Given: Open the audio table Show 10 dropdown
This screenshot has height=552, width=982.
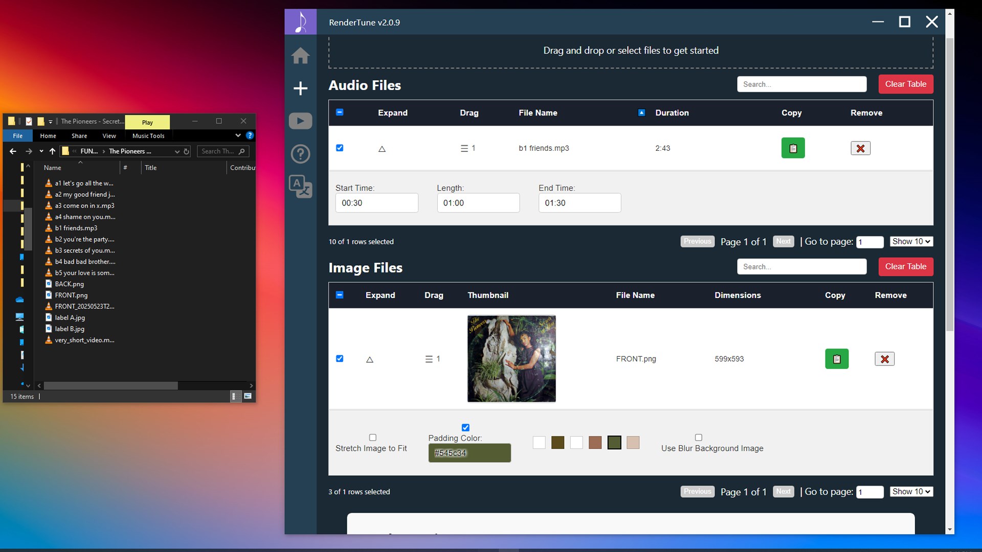Looking at the screenshot, I should pyautogui.click(x=911, y=241).
